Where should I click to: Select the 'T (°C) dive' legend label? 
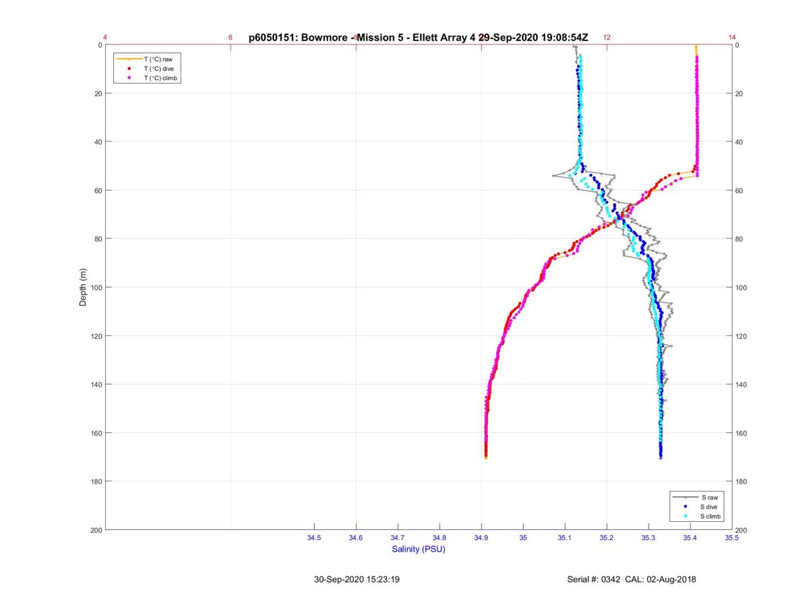point(159,69)
